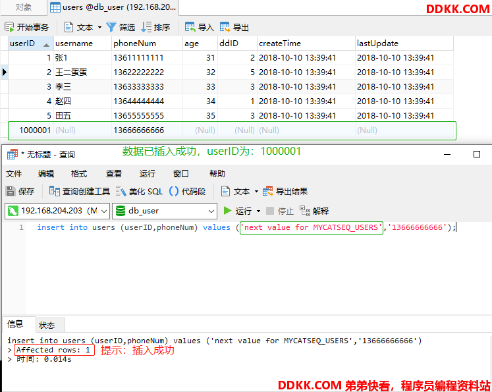The height and width of the screenshot is (392, 492).
Task: Select cell 王二蛋蛋
Action: [82, 72]
